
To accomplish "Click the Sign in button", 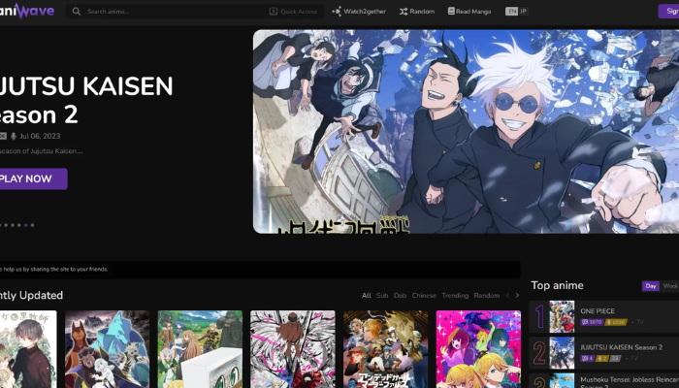I will 668,12.
